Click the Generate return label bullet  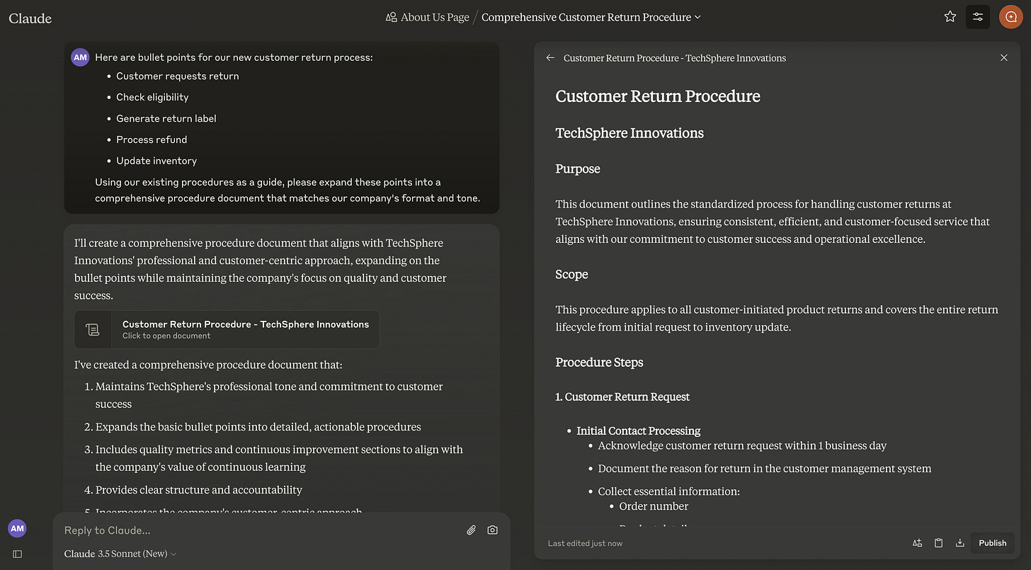tap(166, 118)
